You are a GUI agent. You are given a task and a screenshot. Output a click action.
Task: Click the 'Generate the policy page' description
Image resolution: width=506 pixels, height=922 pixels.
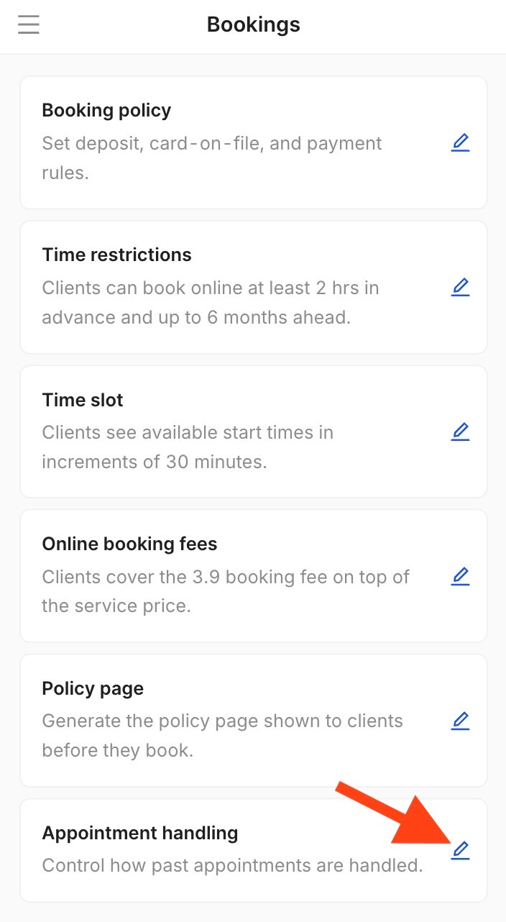[222, 736]
